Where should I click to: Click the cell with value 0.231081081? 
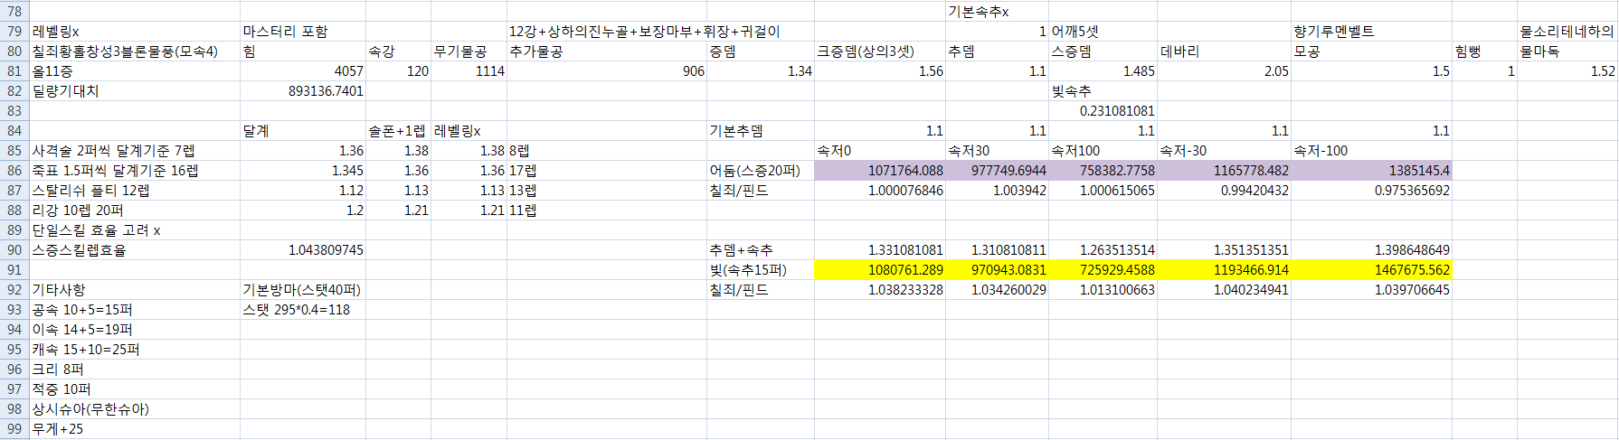[x=1103, y=111]
